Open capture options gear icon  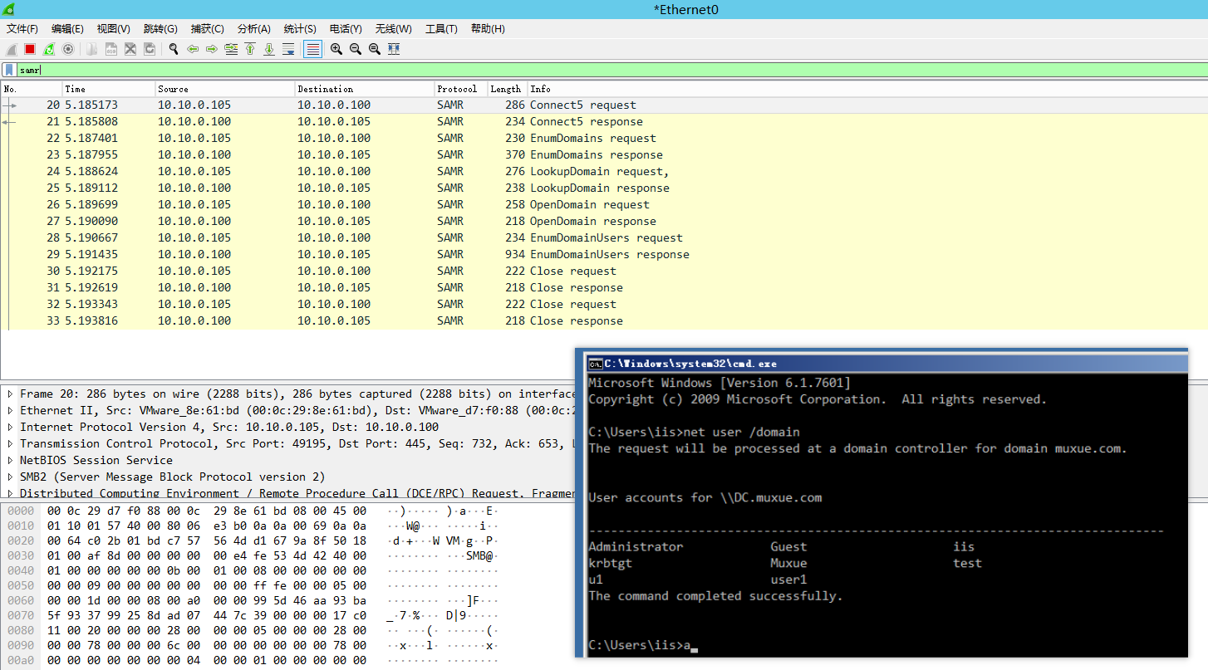(68, 49)
